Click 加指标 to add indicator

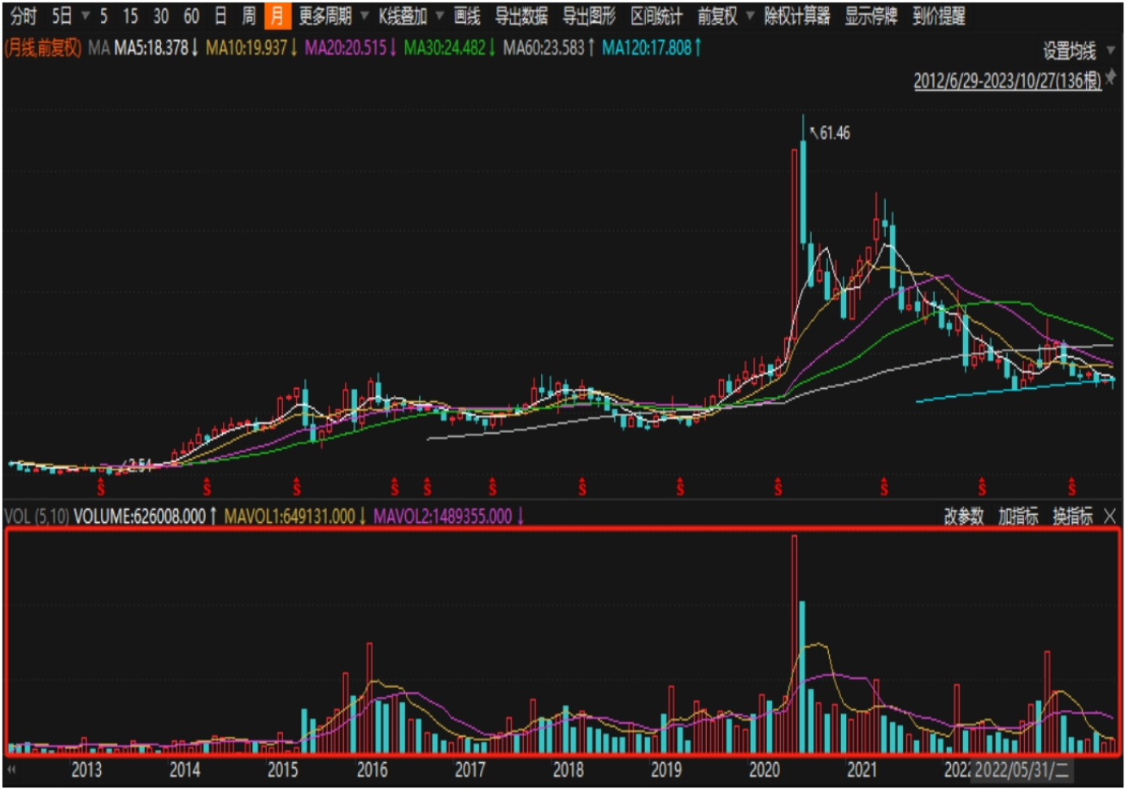click(1018, 517)
